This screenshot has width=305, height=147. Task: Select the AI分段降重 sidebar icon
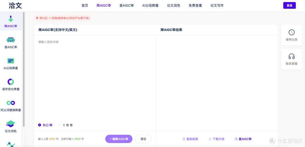click(x=11, y=61)
